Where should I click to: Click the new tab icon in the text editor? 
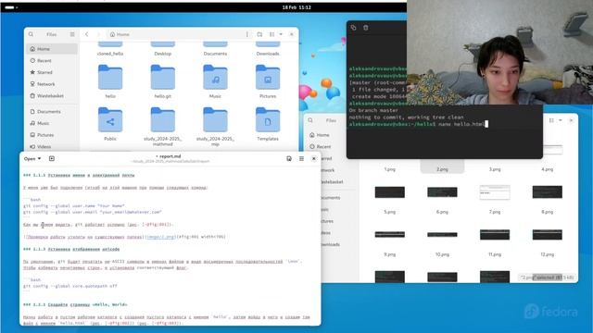coord(52,158)
